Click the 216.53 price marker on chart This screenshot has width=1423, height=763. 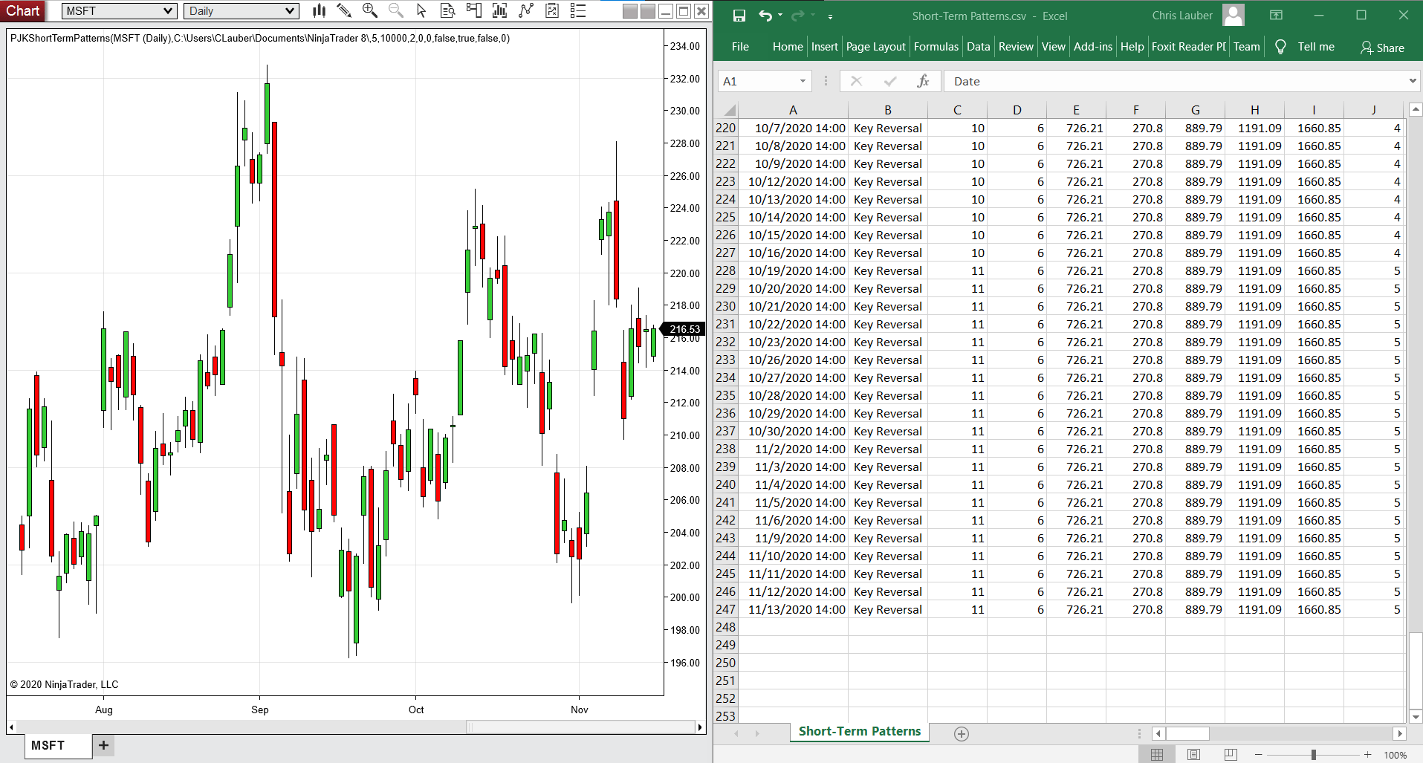pos(684,329)
